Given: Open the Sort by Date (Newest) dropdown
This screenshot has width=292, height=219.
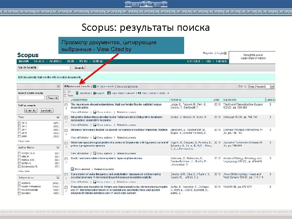Looking at the screenshot, I should click(261, 86).
